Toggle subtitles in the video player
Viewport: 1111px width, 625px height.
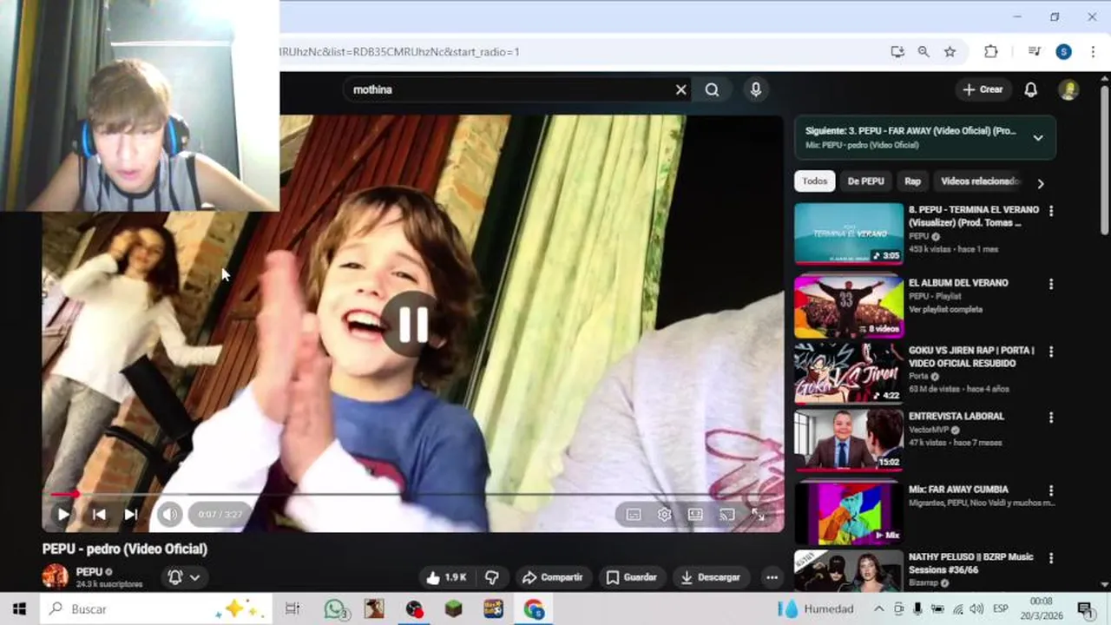(x=634, y=515)
